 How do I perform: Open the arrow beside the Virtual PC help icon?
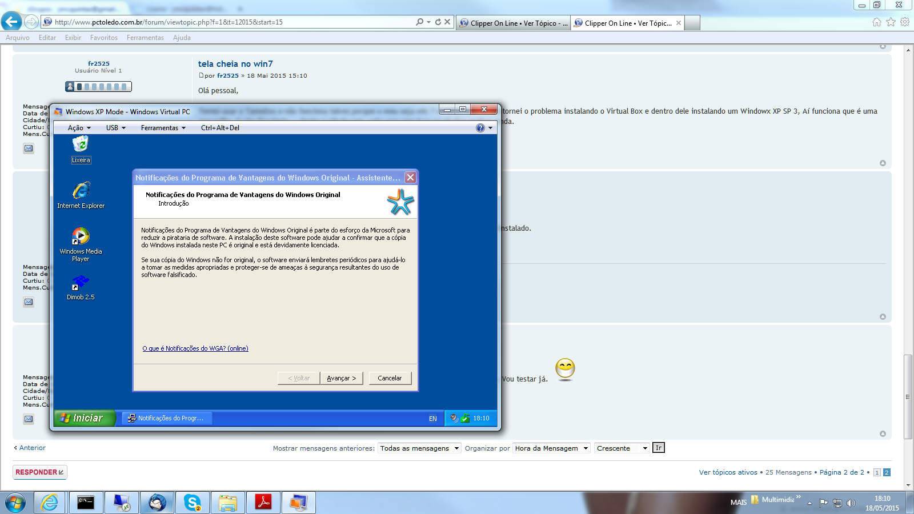(x=490, y=128)
